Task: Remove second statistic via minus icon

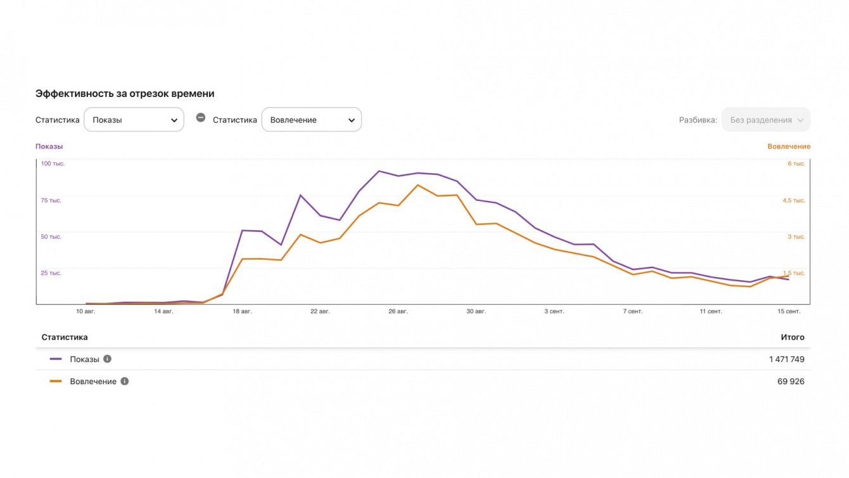Action: pos(201,117)
